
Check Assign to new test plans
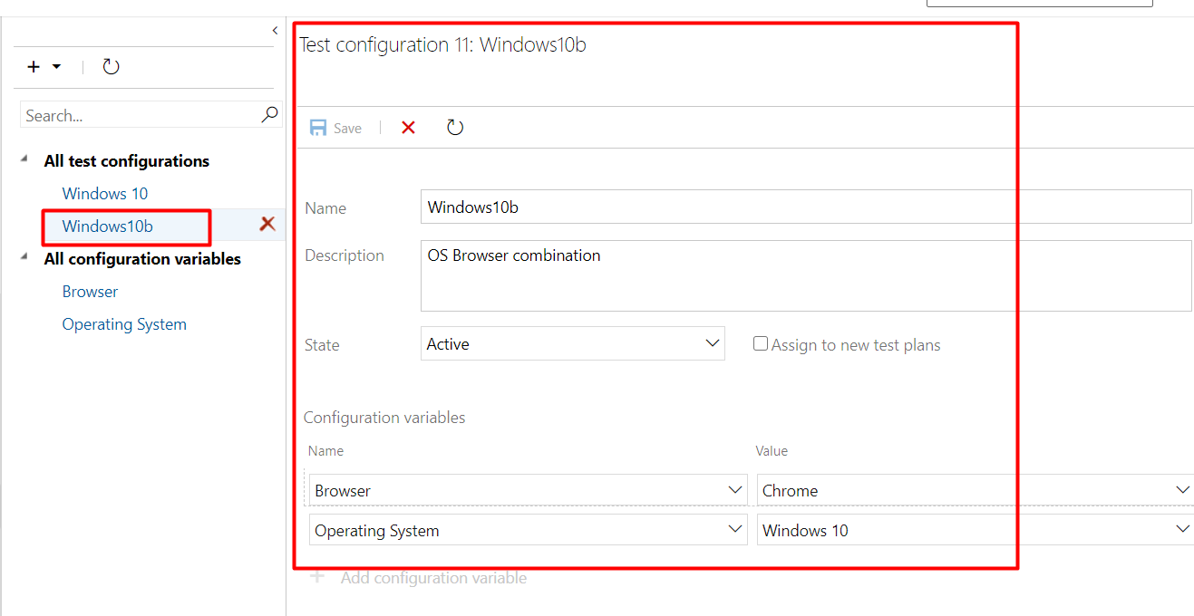click(x=761, y=343)
